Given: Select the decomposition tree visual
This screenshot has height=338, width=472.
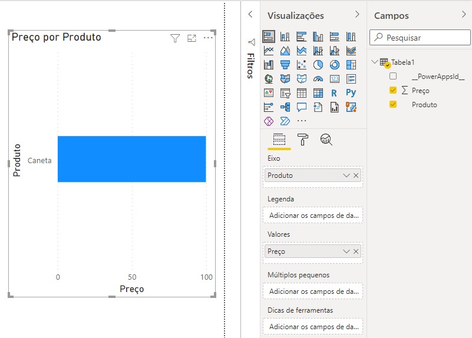Looking at the screenshot, I should coord(285,107).
